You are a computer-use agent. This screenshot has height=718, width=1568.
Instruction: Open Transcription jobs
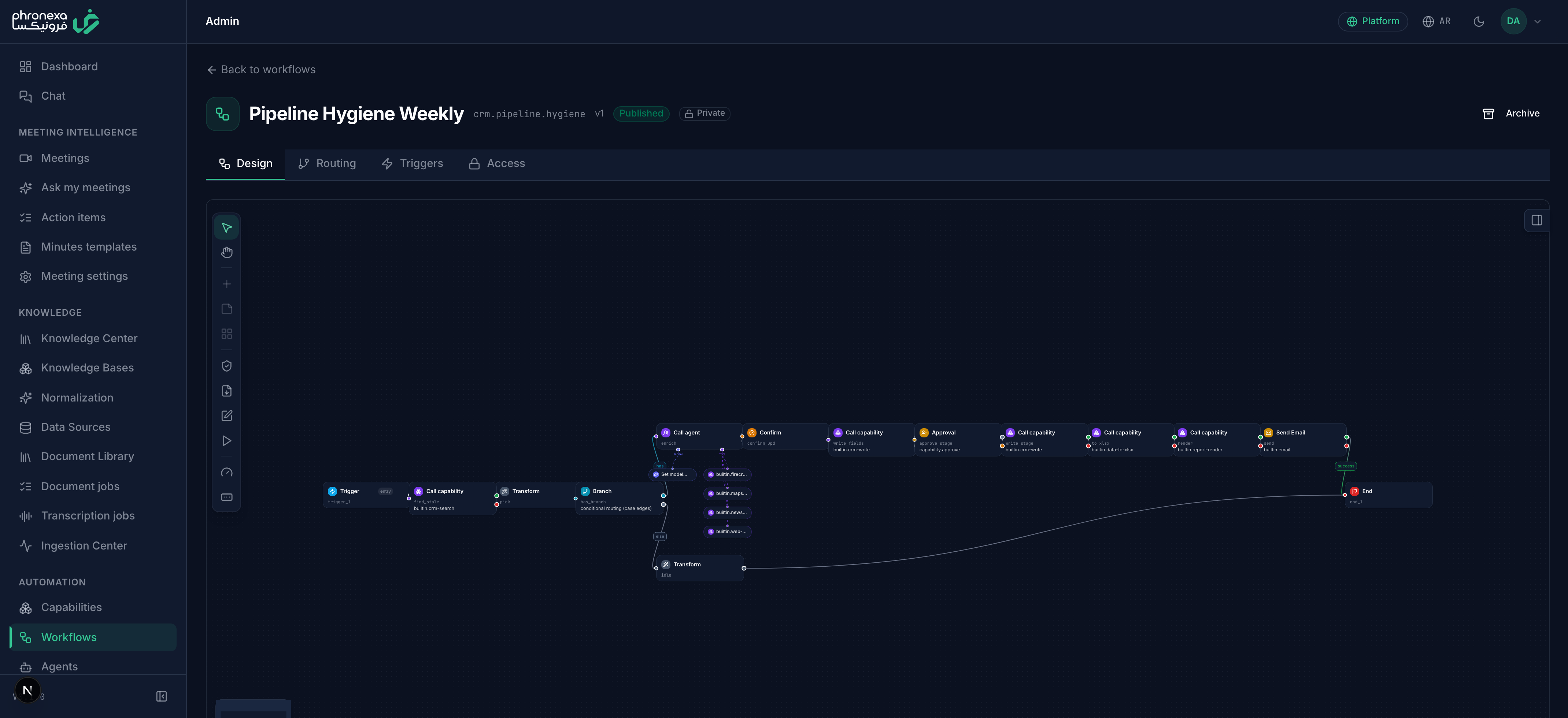93,516
